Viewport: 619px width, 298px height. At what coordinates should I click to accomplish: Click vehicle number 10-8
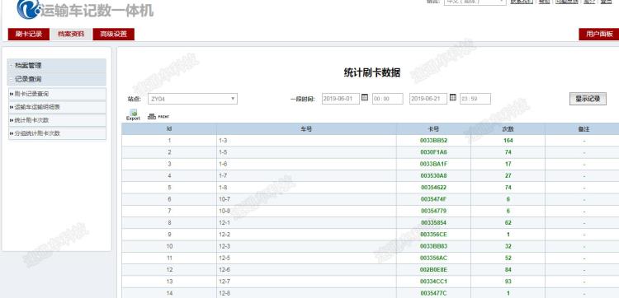pyautogui.click(x=224, y=211)
